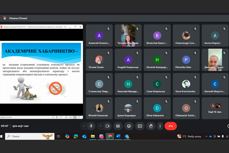Open the emoji reactions button
The width and height of the screenshot is (229, 153).
tap(129, 126)
